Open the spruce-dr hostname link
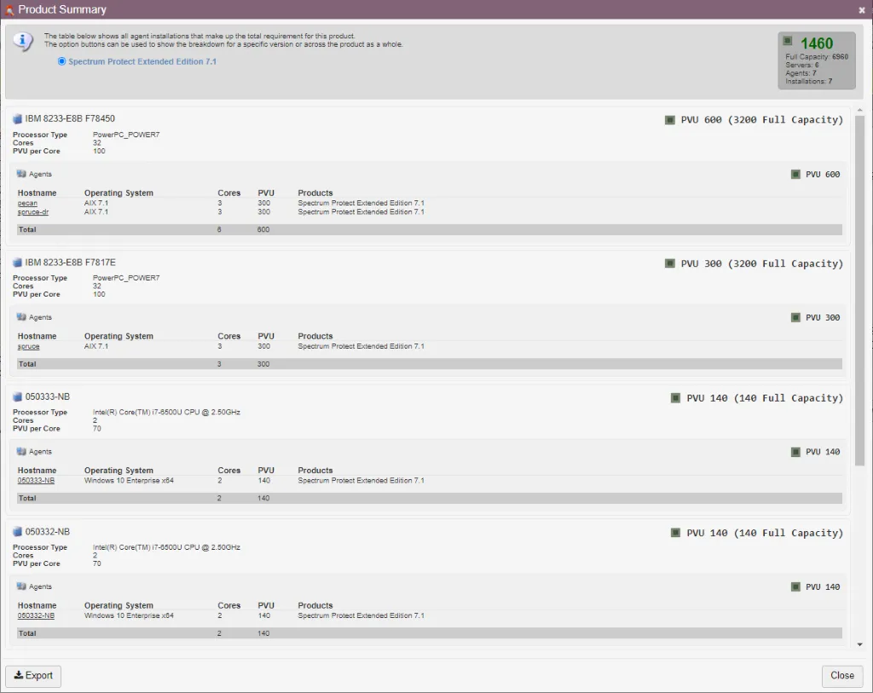 point(33,212)
